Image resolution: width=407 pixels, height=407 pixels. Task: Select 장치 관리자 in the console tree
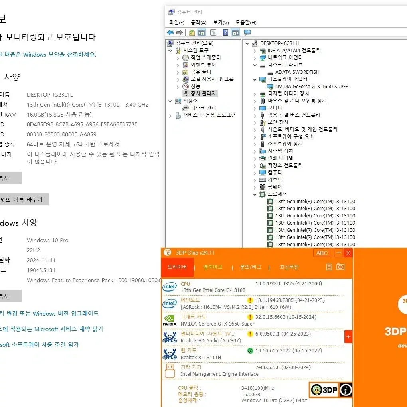203,93
